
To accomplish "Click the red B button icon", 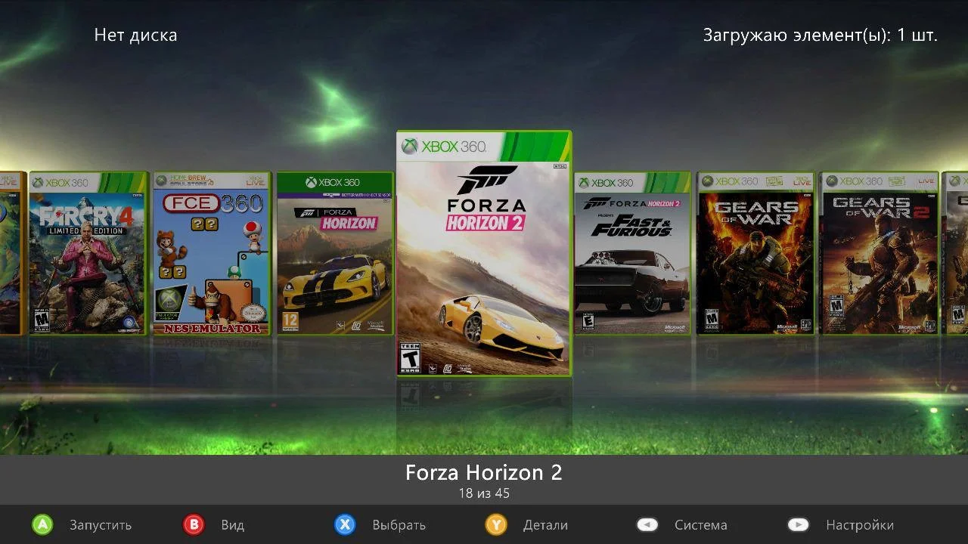I will pos(194,524).
